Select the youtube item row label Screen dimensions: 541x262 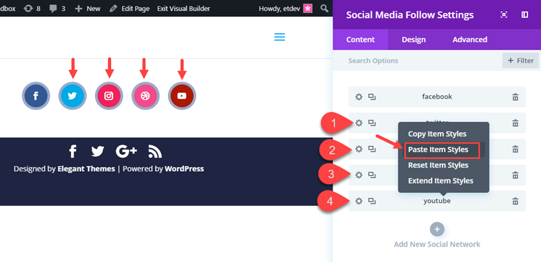(x=437, y=201)
